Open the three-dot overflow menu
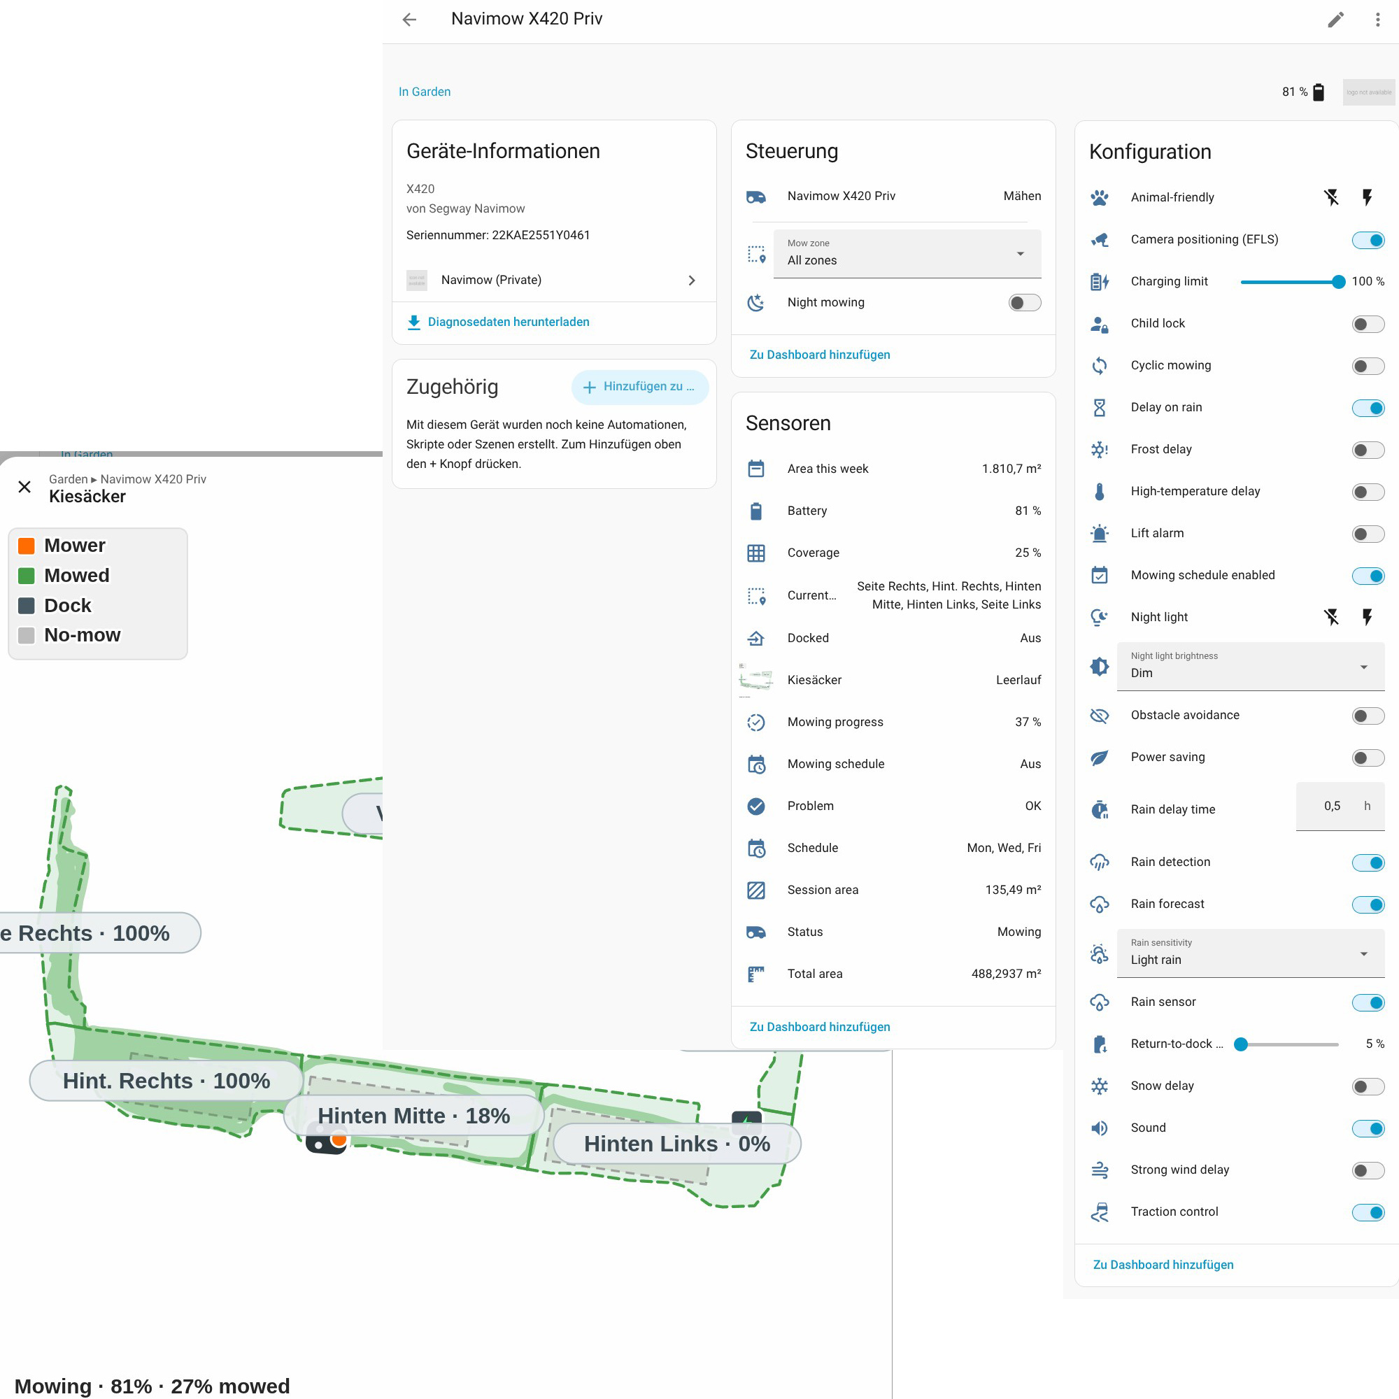The image size is (1399, 1399). 1377,20
